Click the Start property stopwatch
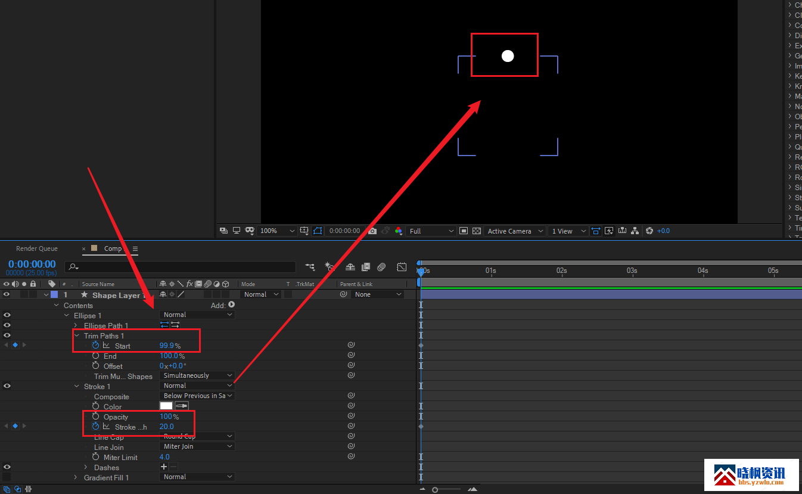The width and height of the screenshot is (802, 494). (95, 346)
